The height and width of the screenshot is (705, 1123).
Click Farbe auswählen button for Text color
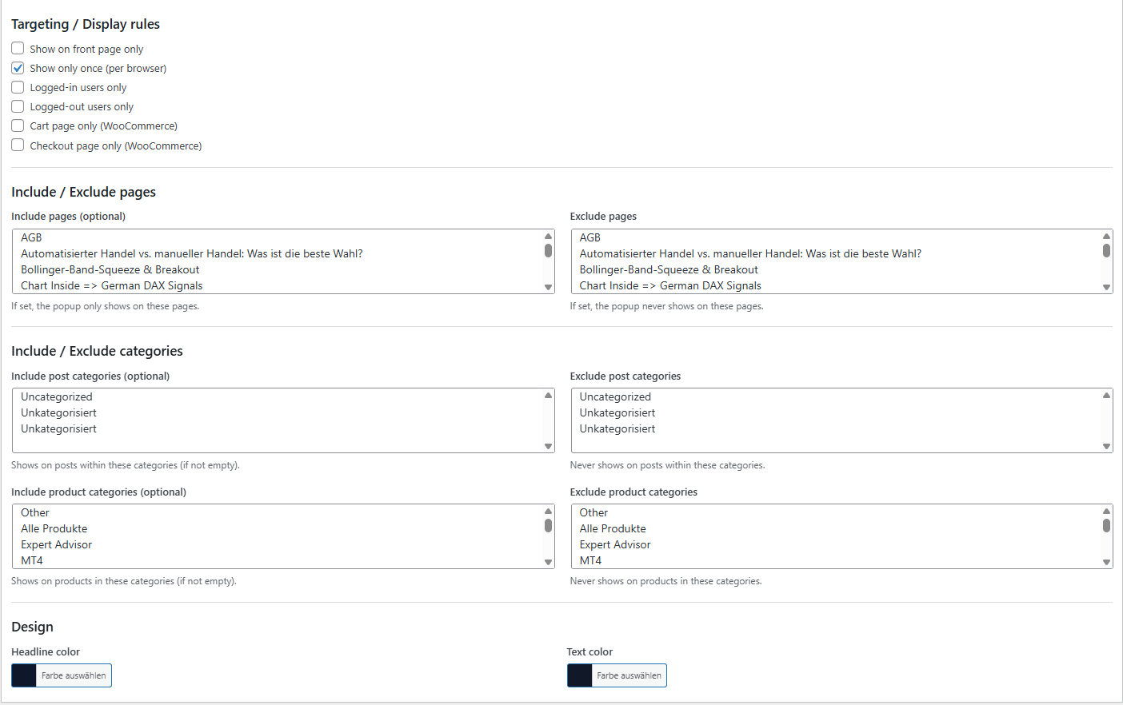pos(629,675)
